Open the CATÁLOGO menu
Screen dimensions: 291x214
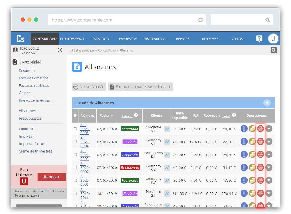coord(100,38)
